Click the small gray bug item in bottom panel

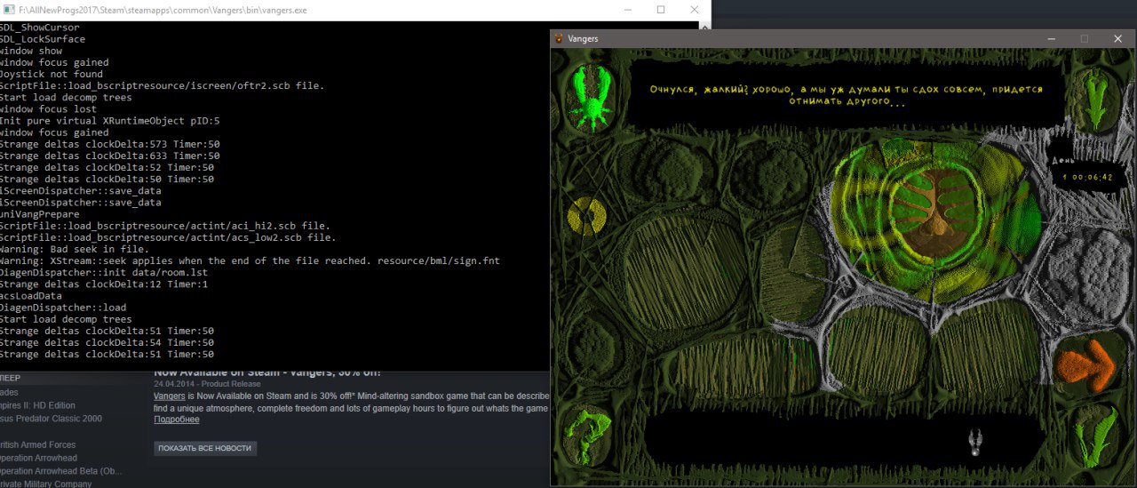(974, 441)
